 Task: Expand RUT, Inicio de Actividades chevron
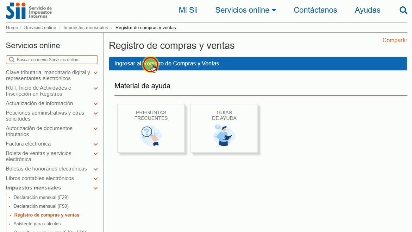[96, 88]
